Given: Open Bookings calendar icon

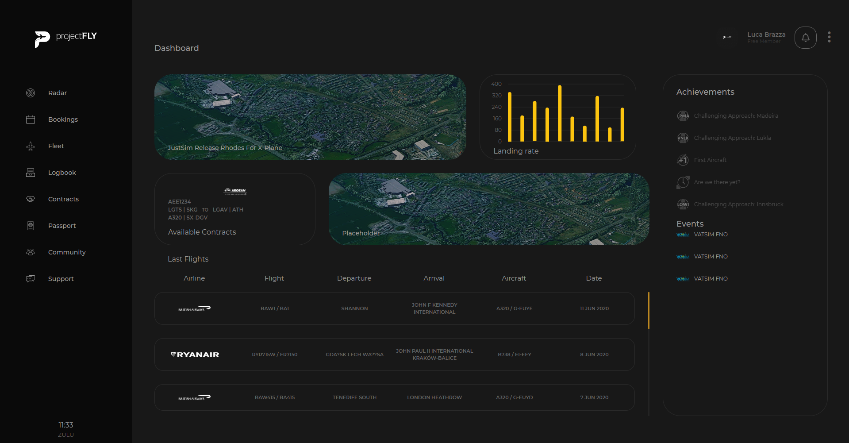Looking at the screenshot, I should tap(31, 119).
